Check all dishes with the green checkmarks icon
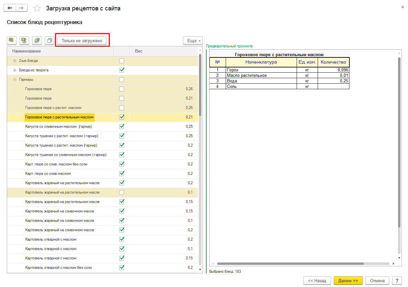Image resolution: width=408 pixels, height=287 pixels. click(37, 41)
